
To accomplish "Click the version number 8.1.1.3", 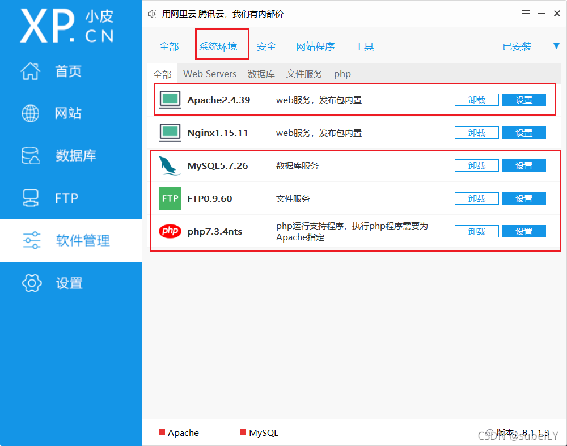I will (x=534, y=432).
